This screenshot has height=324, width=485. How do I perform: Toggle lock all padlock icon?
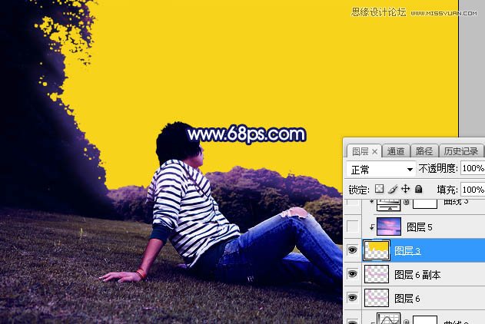[x=418, y=189]
